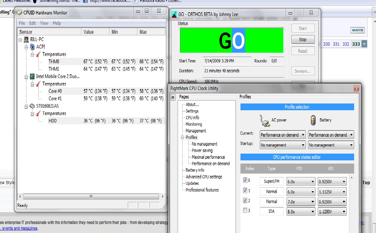Click the Intel Mobile Core 2 Duo chip icon
Image resolution: width=376 pixels, height=233 pixels.
tap(32, 76)
